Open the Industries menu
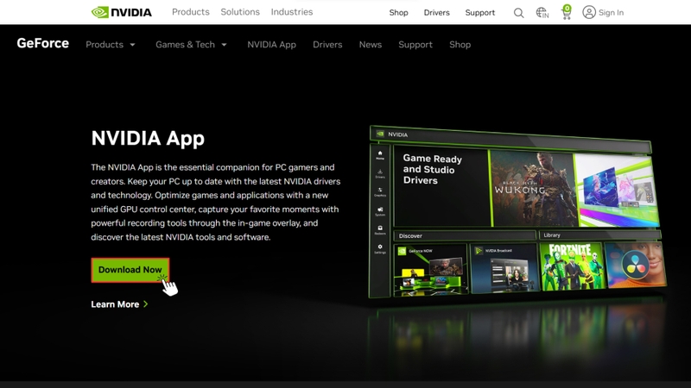691x388 pixels. coord(292,12)
